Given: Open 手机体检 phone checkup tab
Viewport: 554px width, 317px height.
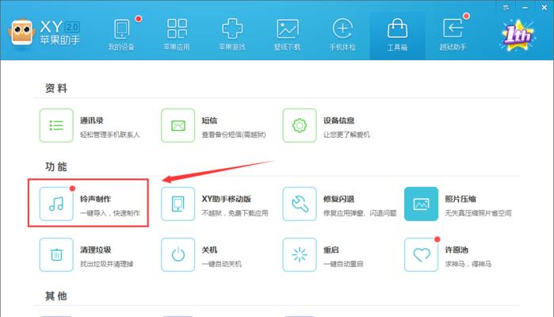Looking at the screenshot, I should pos(342,35).
